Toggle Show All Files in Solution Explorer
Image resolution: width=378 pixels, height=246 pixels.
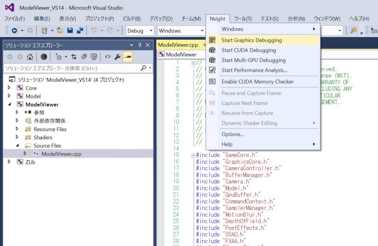point(94,57)
